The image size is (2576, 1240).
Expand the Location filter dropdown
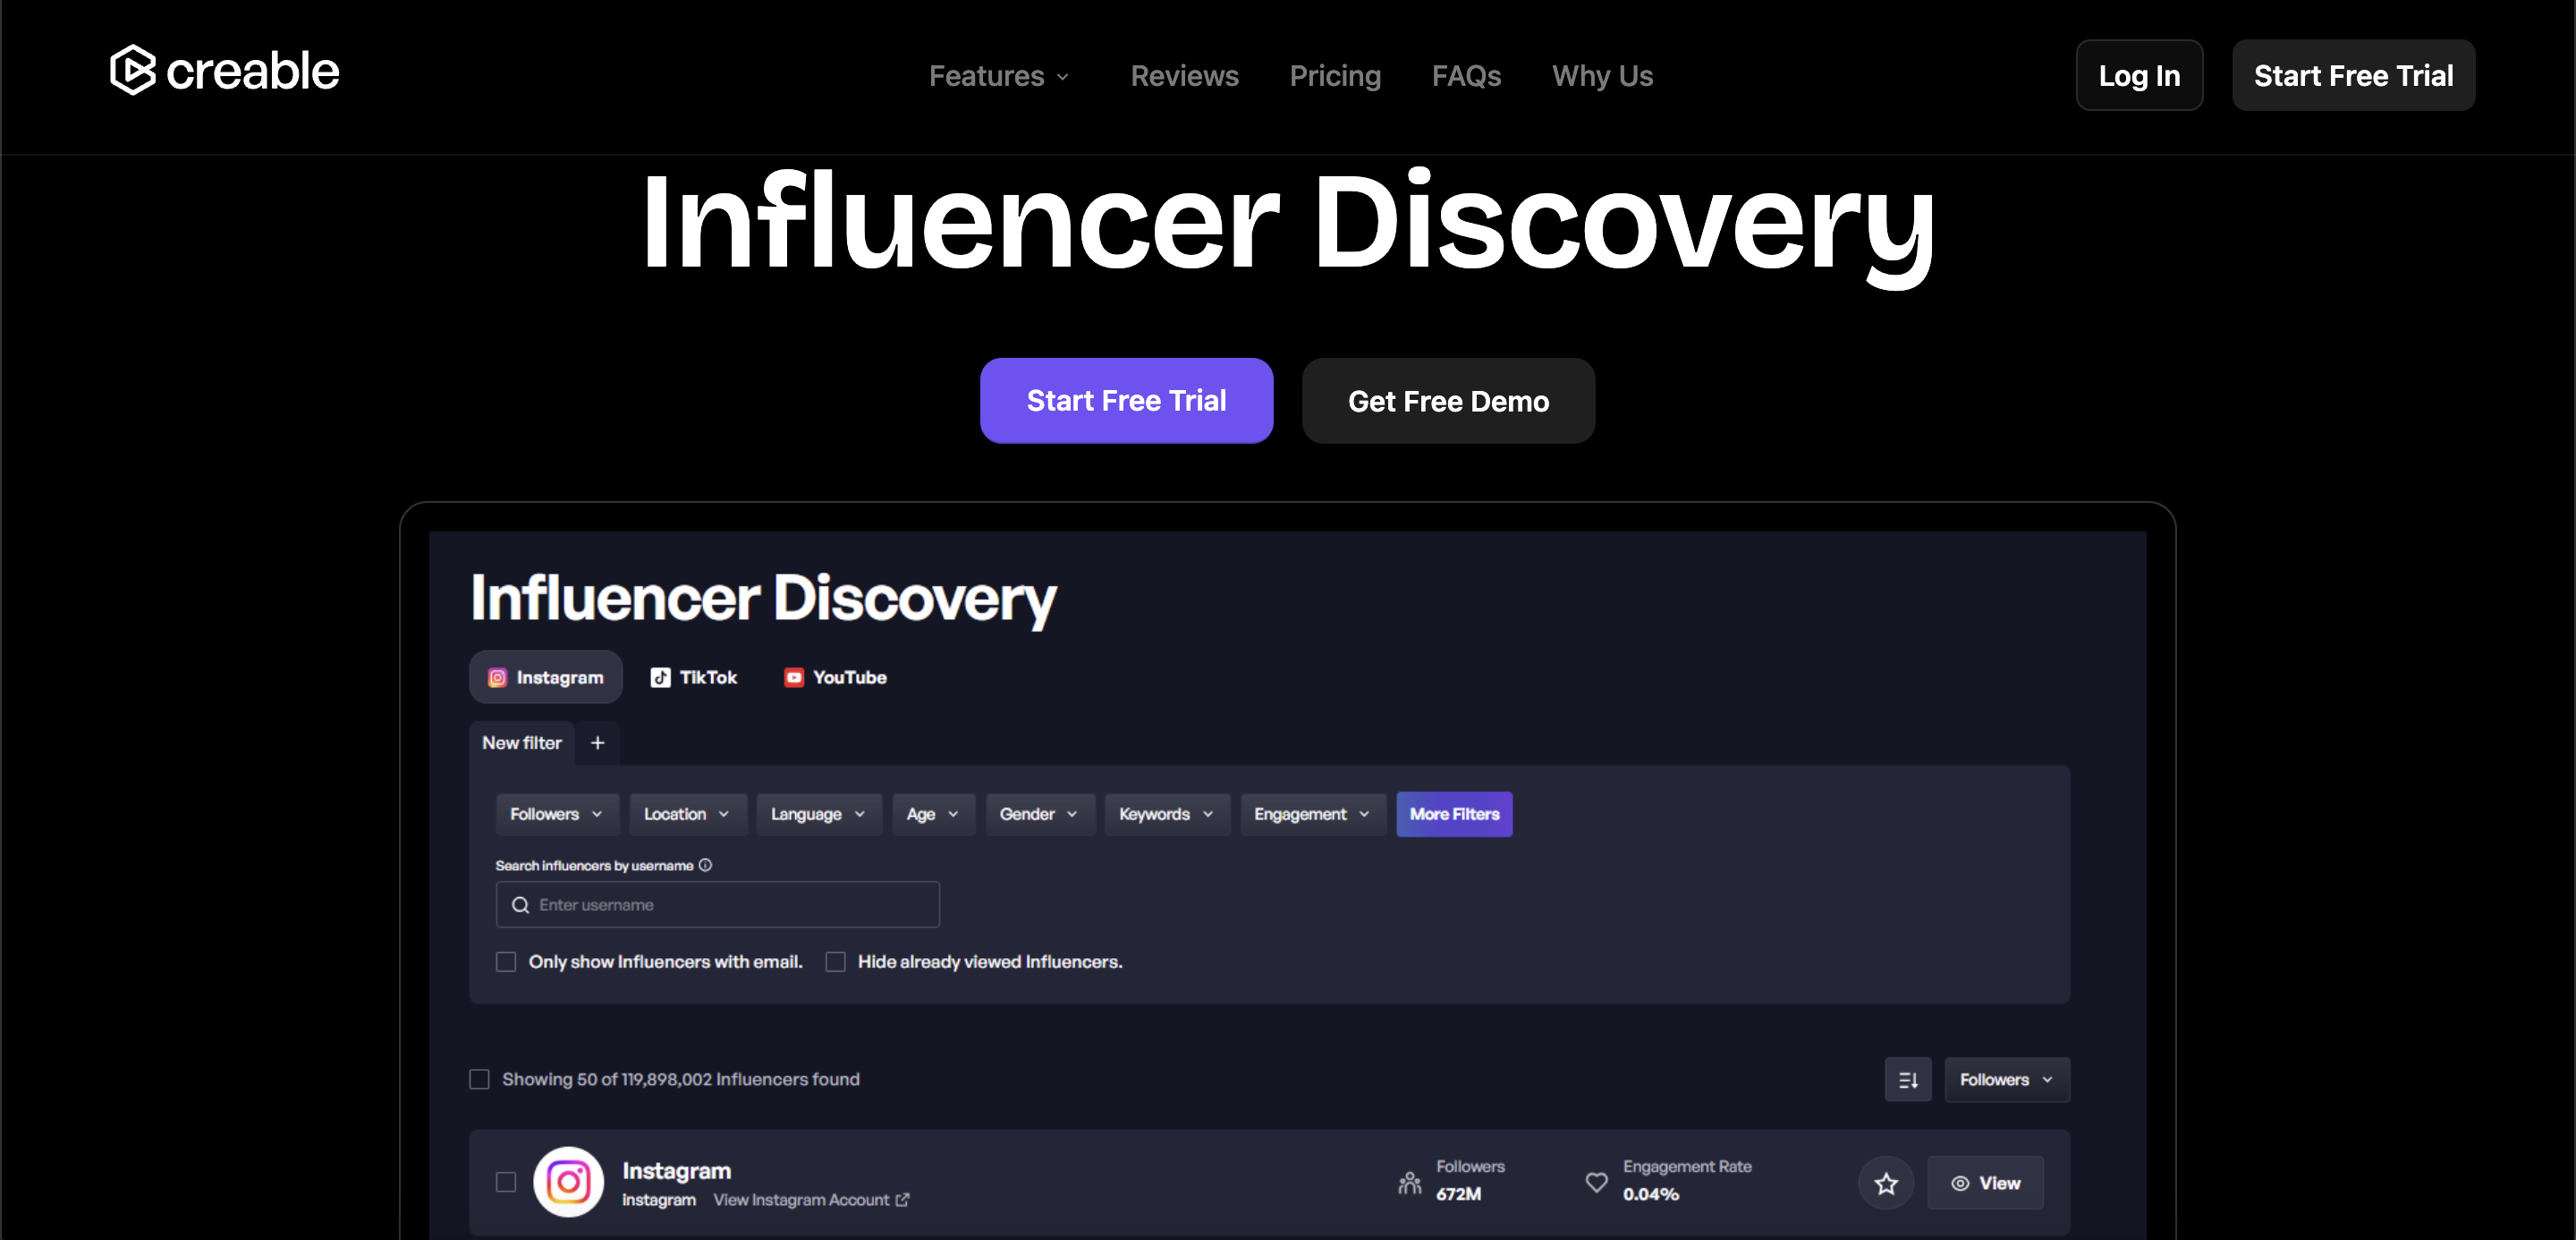point(686,814)
